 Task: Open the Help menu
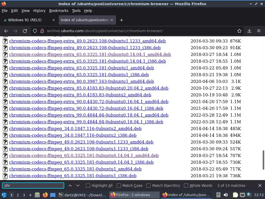(88, 11)
